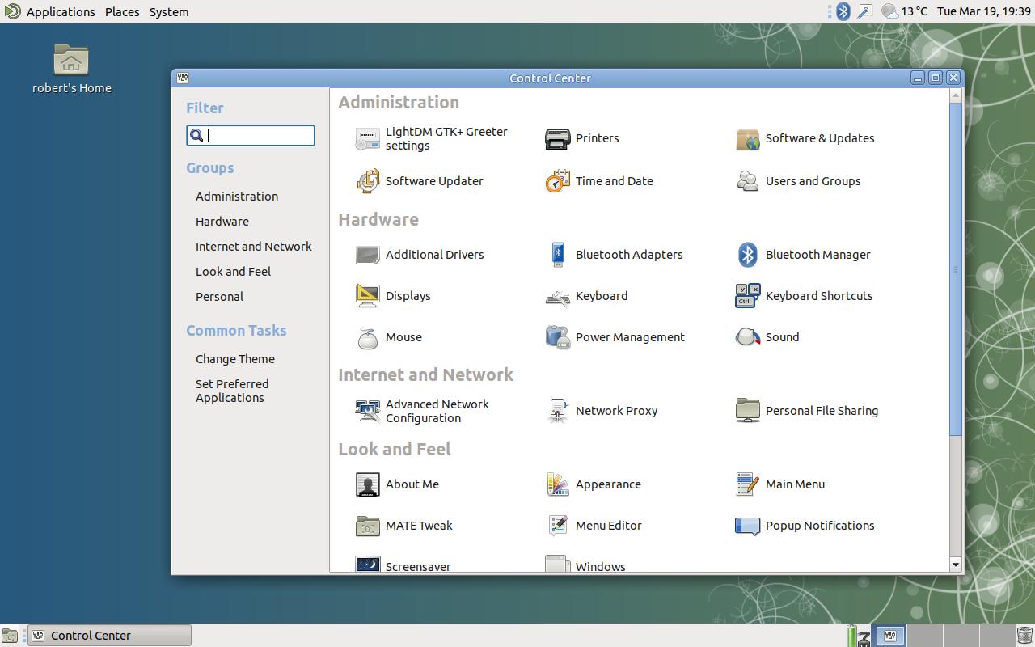This screenshot has width=1035, height=647.
Task: Click the Bluetooth tray icon
Action: point(843,11)
